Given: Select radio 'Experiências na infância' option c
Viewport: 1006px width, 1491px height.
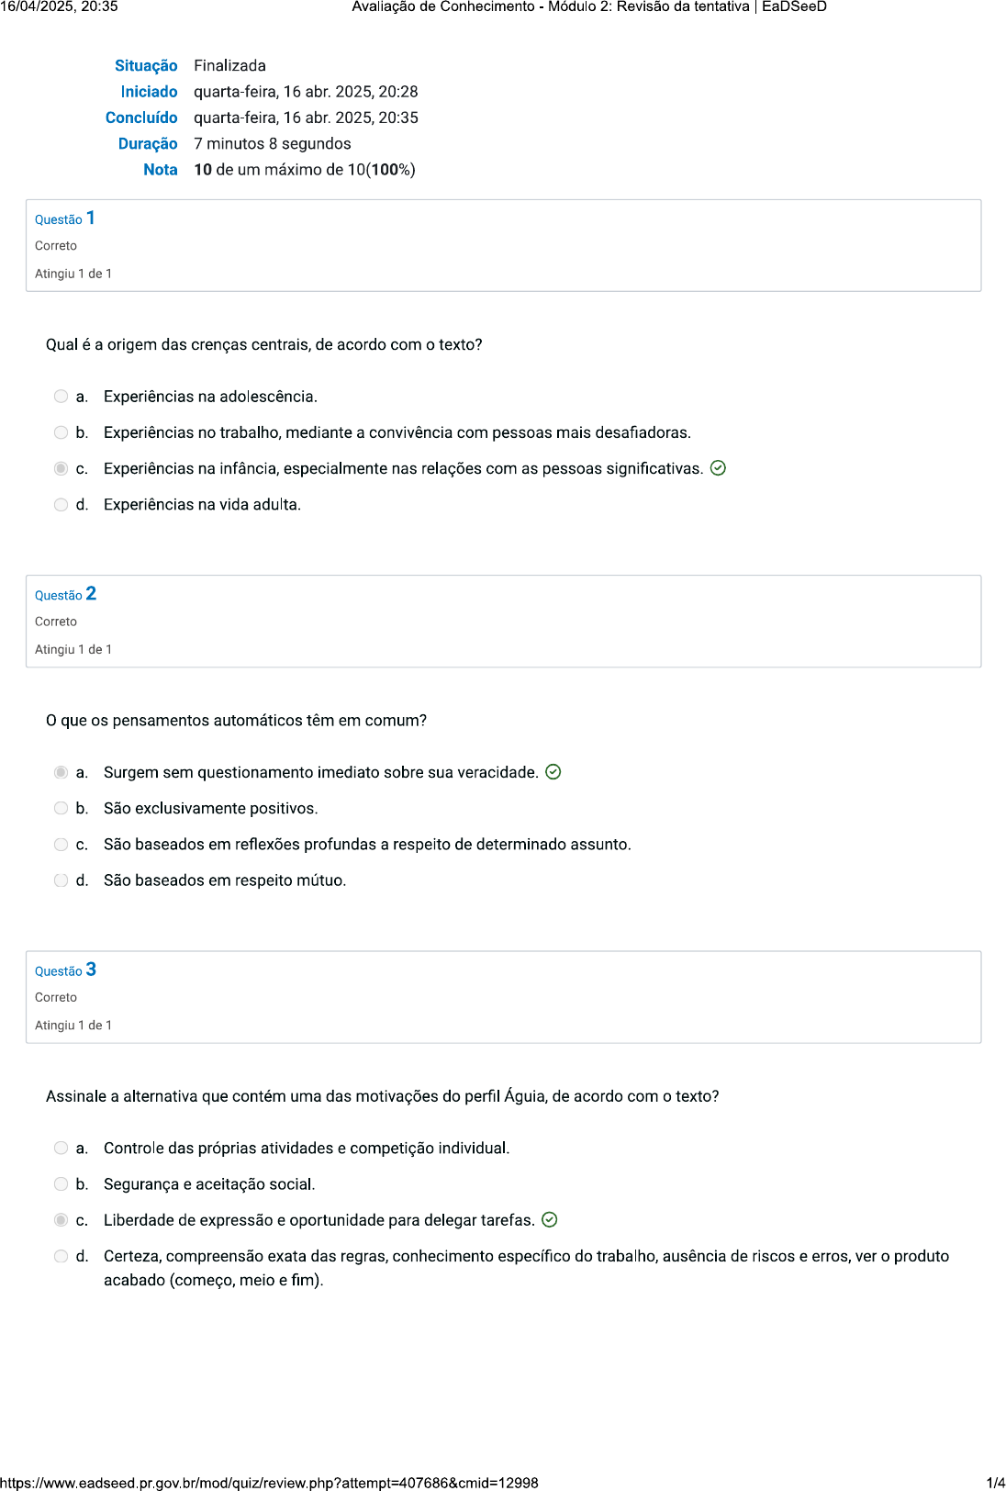Looking at the screenshot, I should click(x=61, y=468).
